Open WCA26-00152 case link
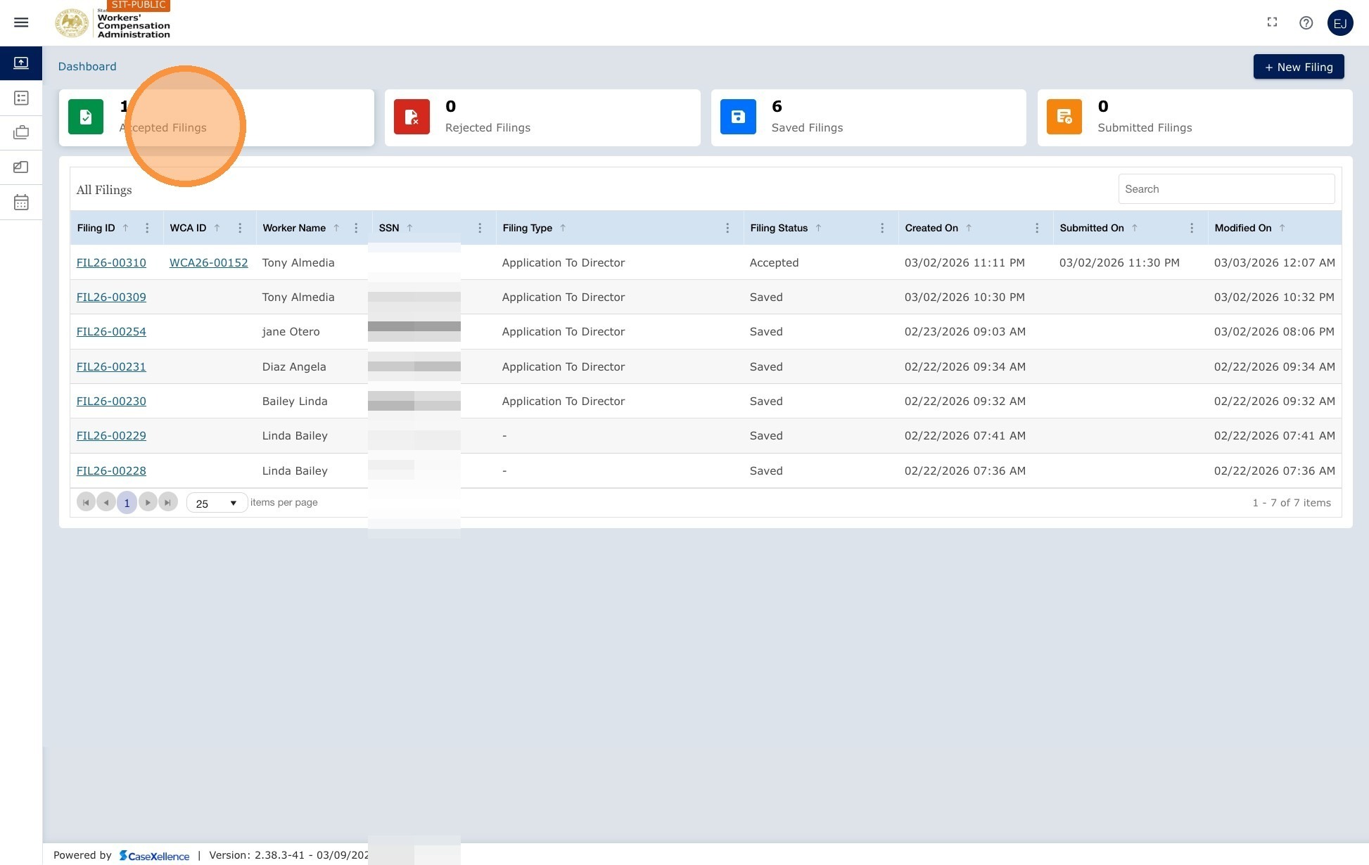Image resolution: width=1369 pixels, height=865 pixels. [x=208, y=262]
